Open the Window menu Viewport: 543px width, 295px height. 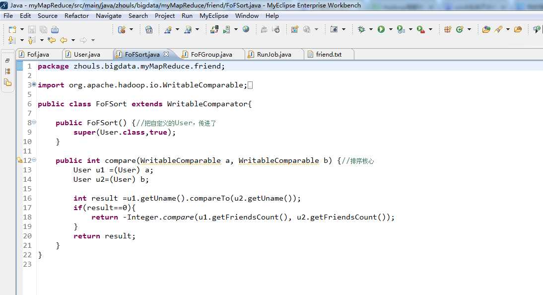click(x=247, y=15)
